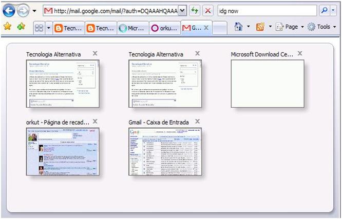Open the Tools menu
The image size is (342, 219).
[x=321, y=27]
